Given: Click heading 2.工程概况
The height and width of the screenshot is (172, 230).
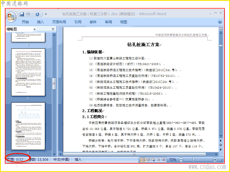Looking at the screenshot, I should 92,111.
